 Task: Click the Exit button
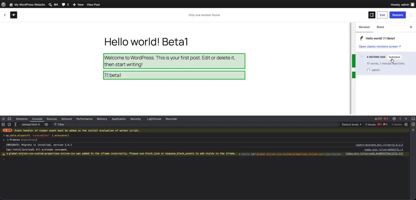pyautogui.click(x=382, y=15)
